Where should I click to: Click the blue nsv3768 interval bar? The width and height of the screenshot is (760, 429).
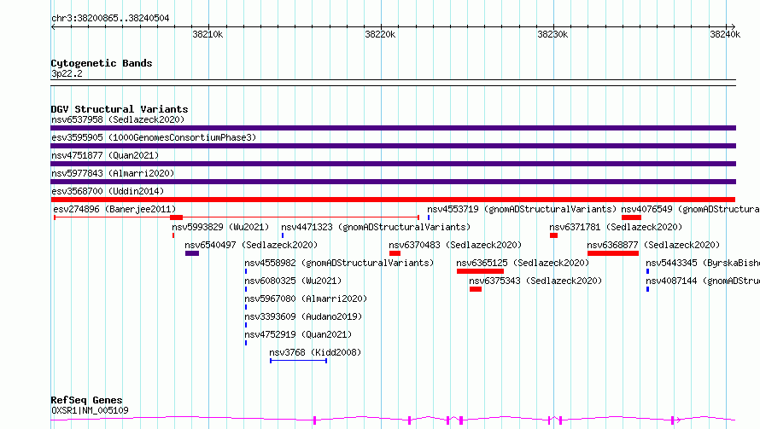coord(299,361)
